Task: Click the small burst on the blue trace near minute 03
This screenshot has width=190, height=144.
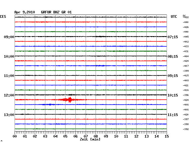Action: coord(49,104)
